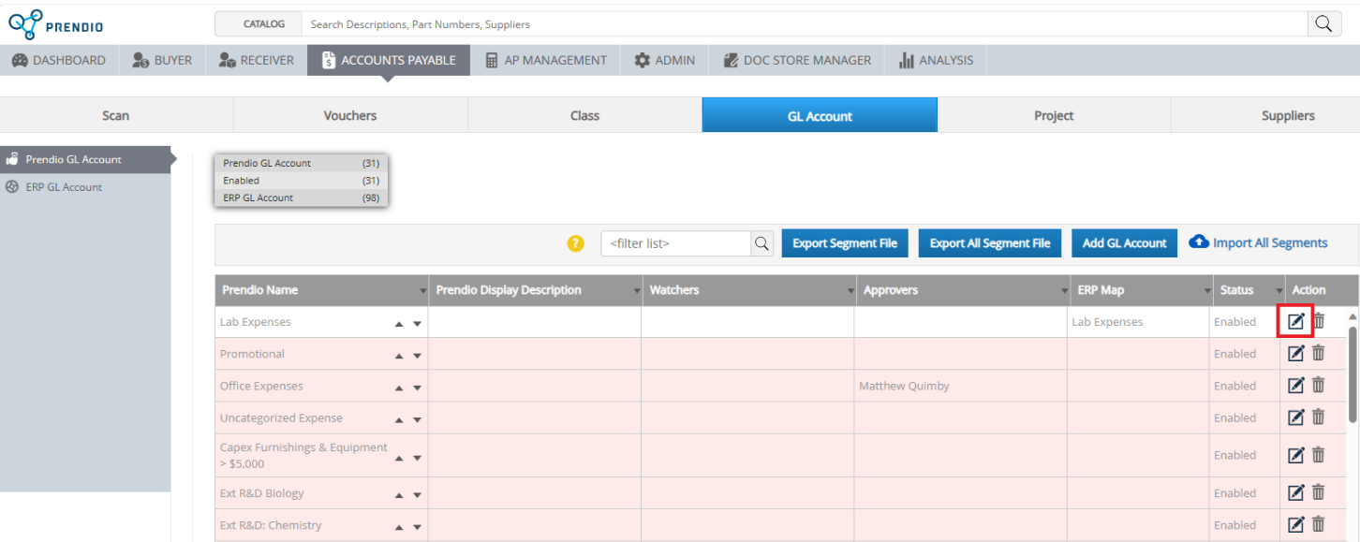The image size is (1360, 542).
Task: Open the Admin section
Action: click(664, 59)
